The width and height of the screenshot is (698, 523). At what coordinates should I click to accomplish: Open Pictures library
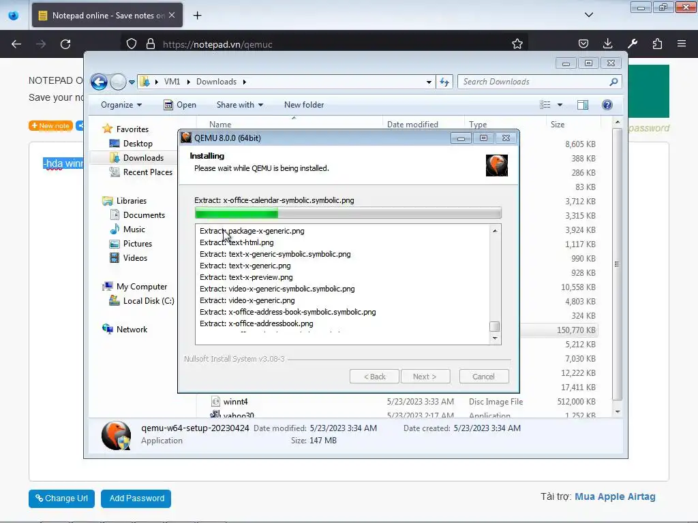pos(131,244)
